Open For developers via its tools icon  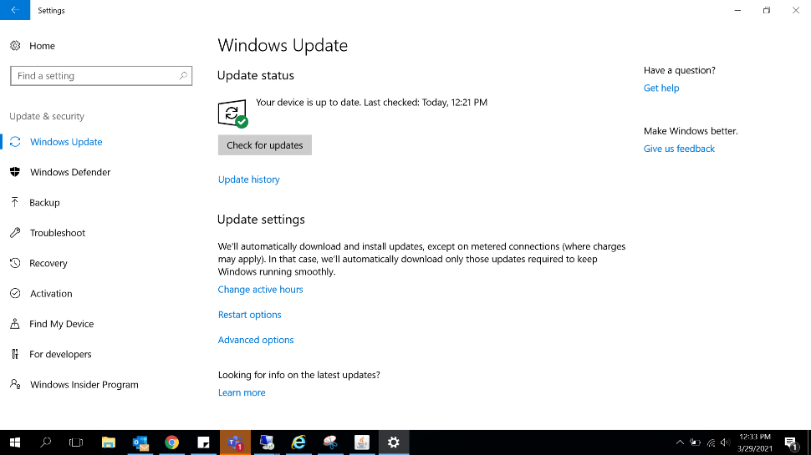pos(15,354)
